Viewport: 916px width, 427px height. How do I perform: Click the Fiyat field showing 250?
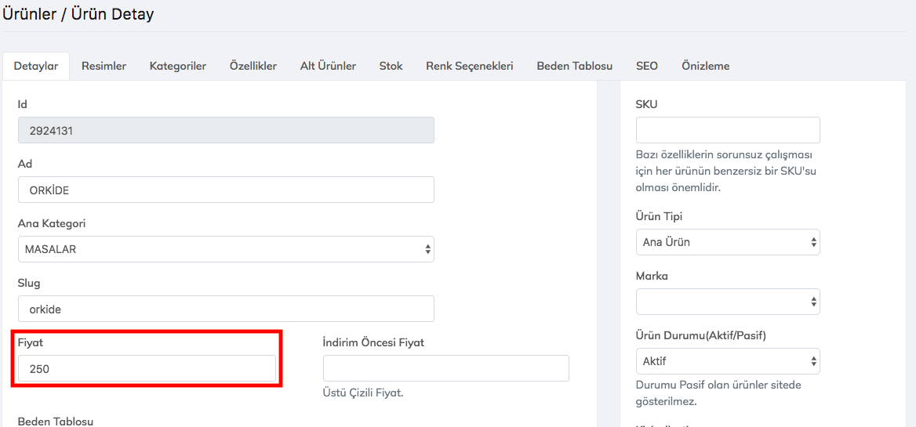pos(147,368)
